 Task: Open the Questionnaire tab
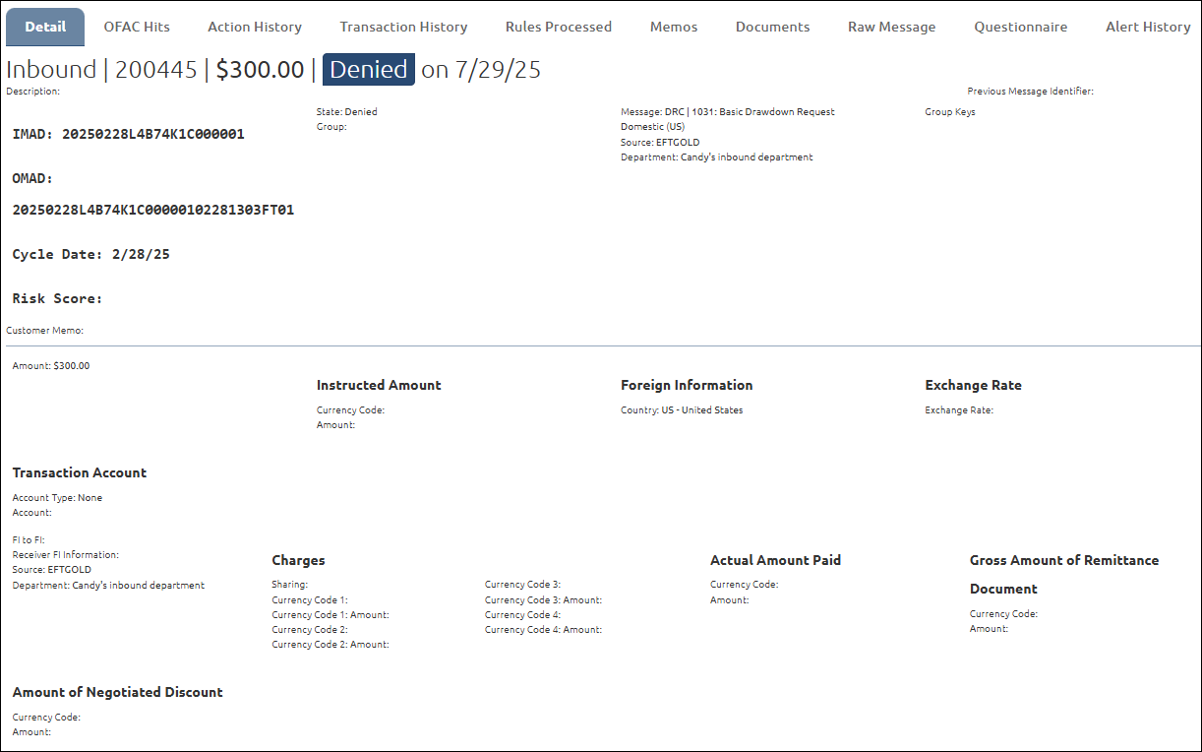1021,27
